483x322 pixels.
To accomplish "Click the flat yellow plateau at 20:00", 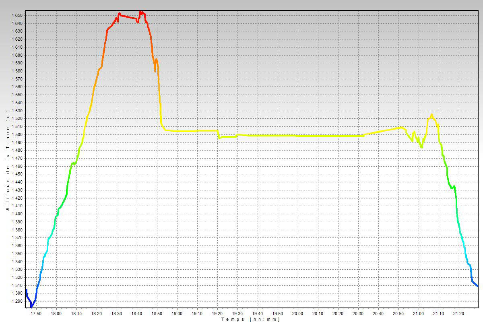I will tap(298, 136).
